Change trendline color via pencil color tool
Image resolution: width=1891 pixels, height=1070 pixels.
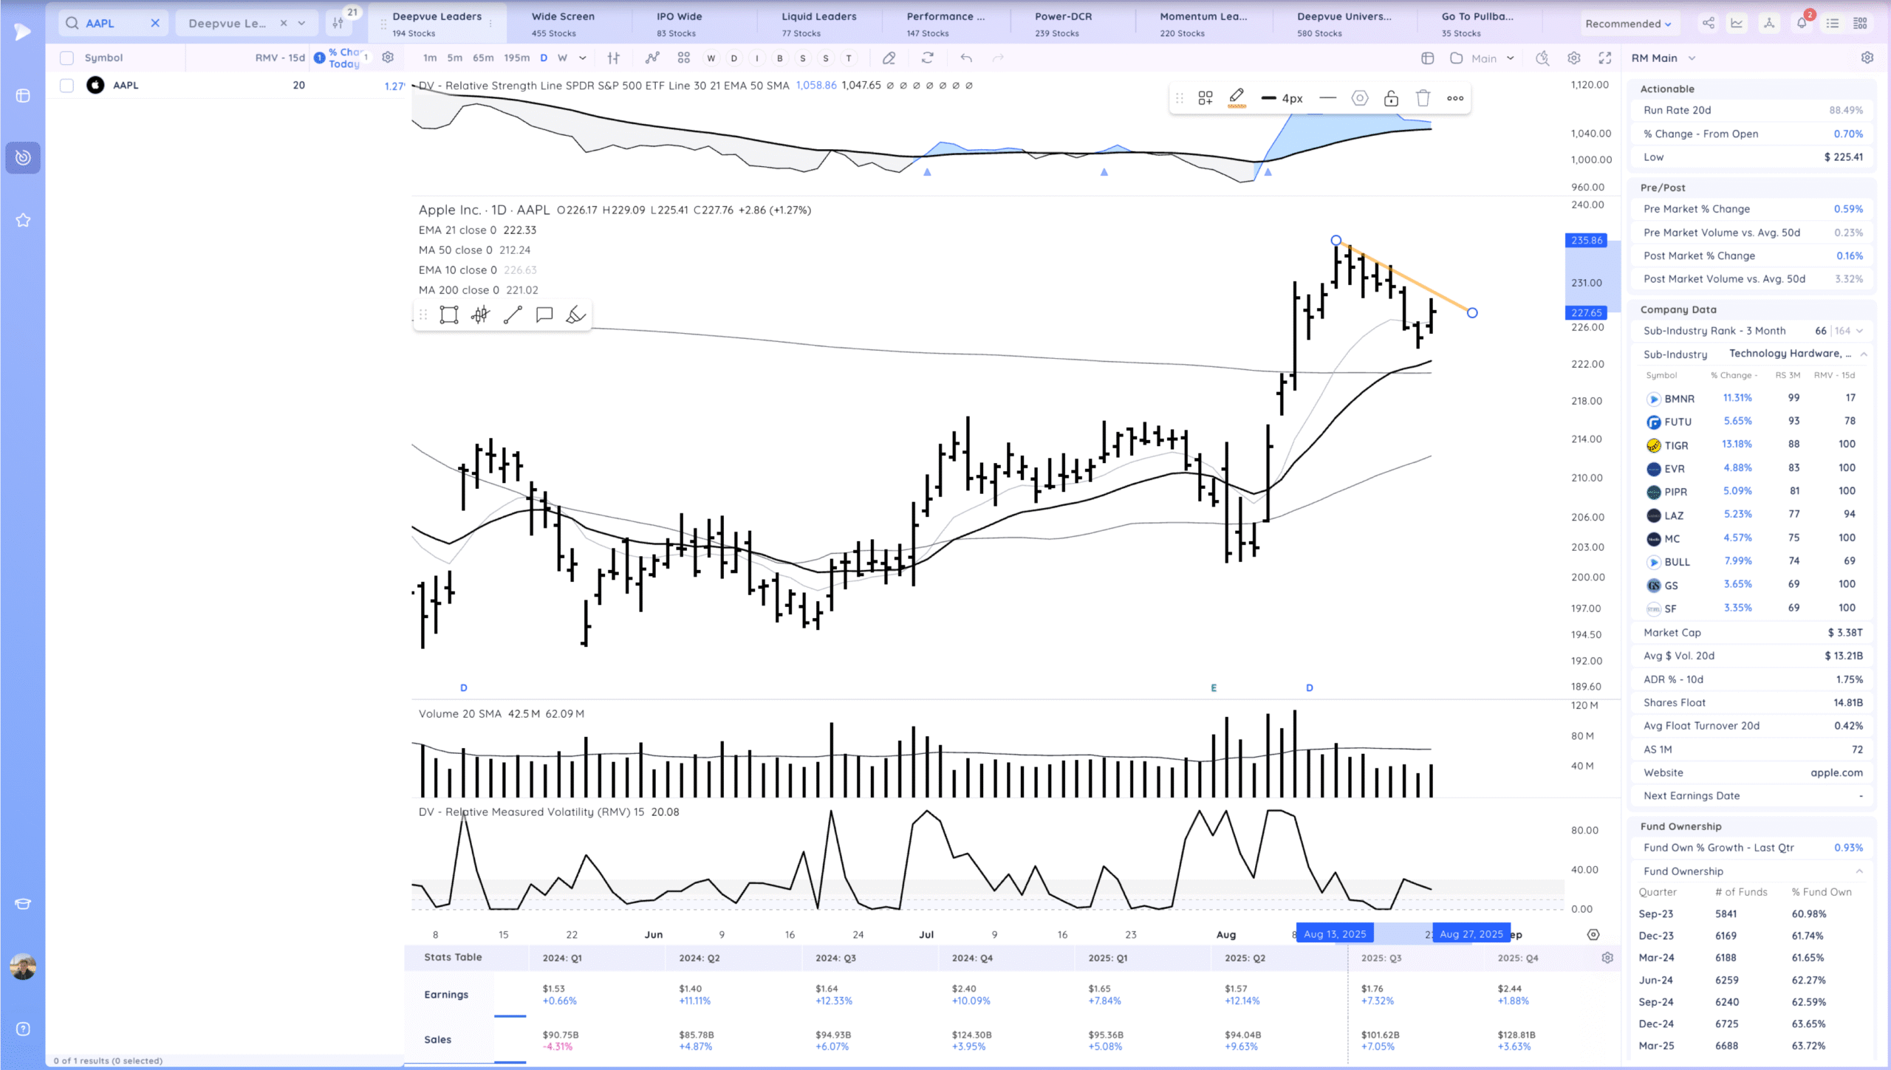click(x=1237, y=98)
